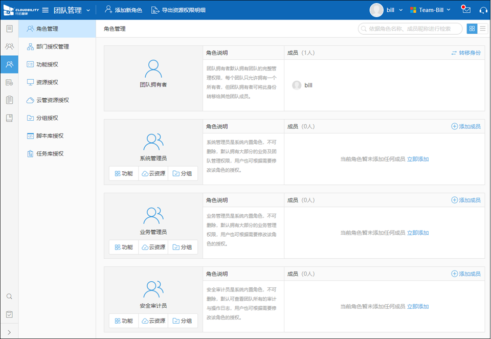
Task: Click 添加新角色 button in top bar
Action: pyautogui.click(x=123, y=10)
